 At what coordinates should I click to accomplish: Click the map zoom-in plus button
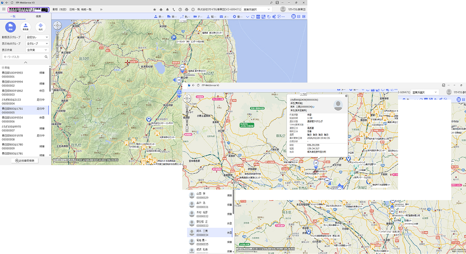tap(57, 33)
